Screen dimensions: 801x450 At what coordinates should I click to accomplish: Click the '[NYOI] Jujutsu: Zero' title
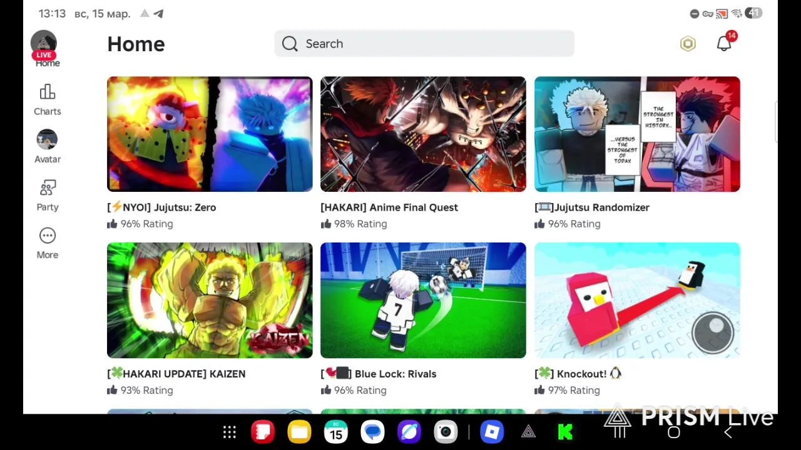tap(161, 207)
